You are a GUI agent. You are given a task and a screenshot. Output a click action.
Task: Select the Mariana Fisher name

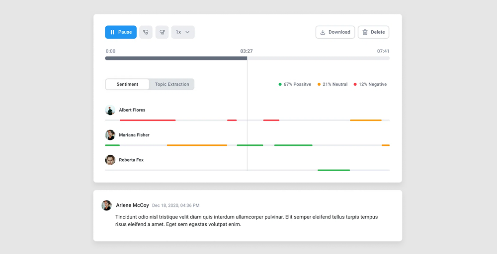(134, 135)
